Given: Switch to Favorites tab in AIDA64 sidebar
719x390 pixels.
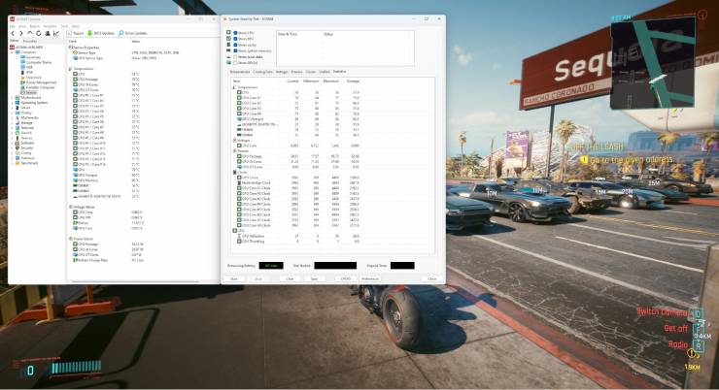Looking at the screenshot, I should coord(30,41).
